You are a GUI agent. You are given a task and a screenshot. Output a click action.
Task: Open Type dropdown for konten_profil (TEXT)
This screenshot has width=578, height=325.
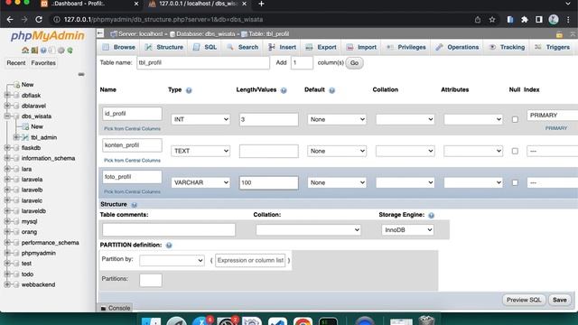(x=200, y=151)
